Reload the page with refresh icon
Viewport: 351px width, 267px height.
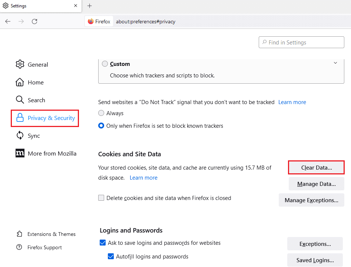tap(34, 21)
